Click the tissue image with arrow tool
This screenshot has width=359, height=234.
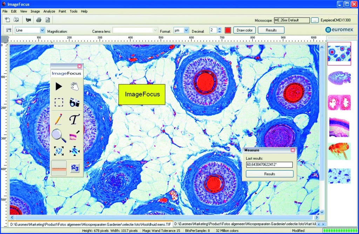[75, 135]
